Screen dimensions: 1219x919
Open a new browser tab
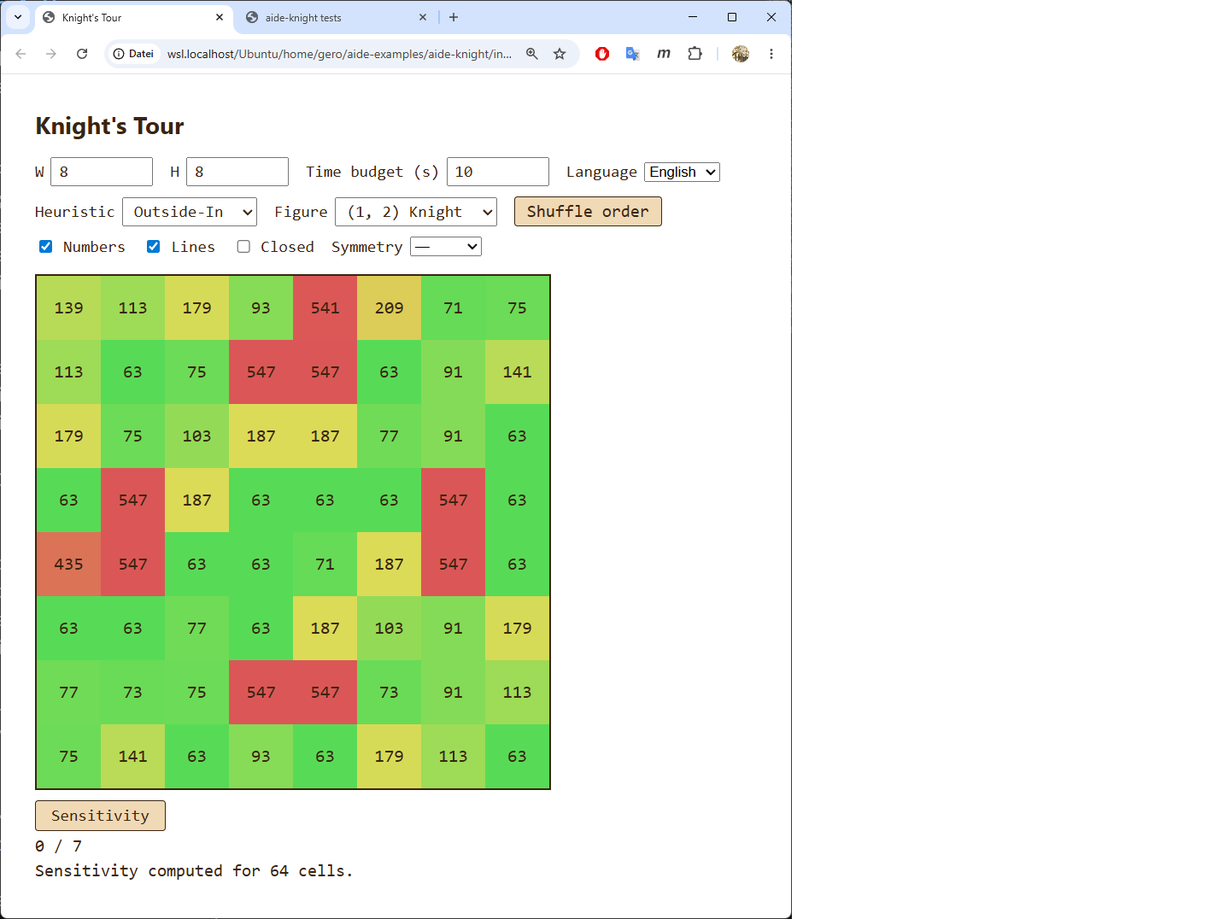tap(454, 17)
